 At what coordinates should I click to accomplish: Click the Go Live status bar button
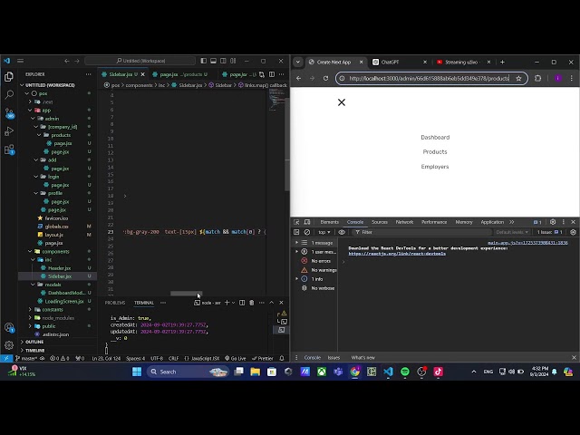pos(236,358)
